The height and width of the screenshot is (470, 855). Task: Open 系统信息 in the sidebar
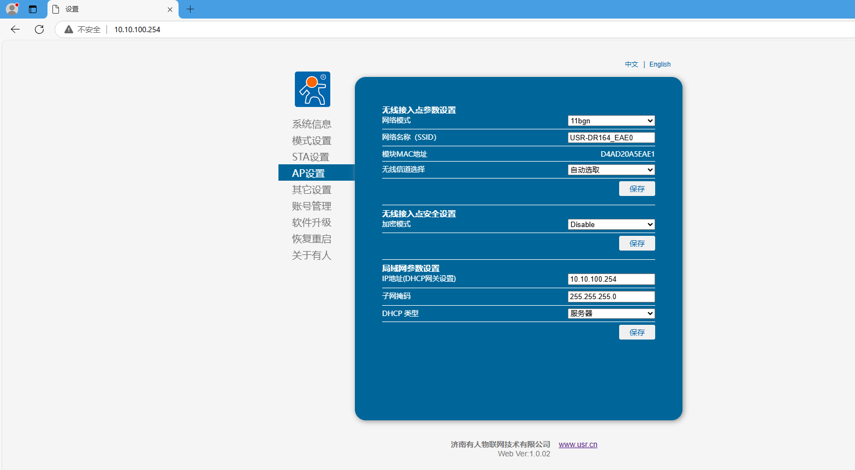pos(312,124)
